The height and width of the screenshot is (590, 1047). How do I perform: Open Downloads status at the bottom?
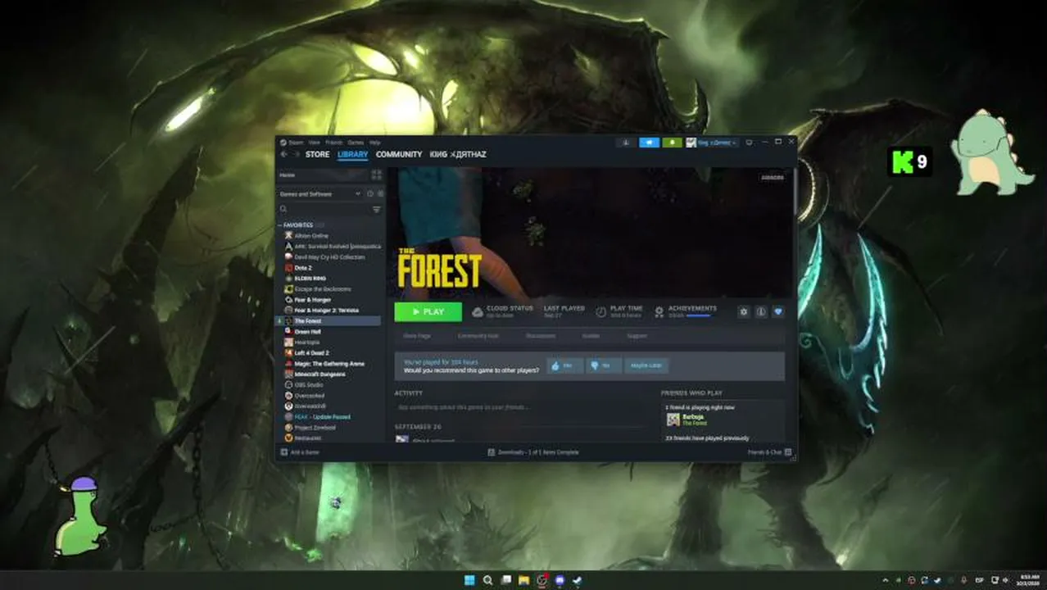point(533,452)
